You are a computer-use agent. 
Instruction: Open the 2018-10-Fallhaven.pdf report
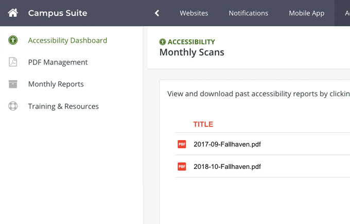pos(227,166)
